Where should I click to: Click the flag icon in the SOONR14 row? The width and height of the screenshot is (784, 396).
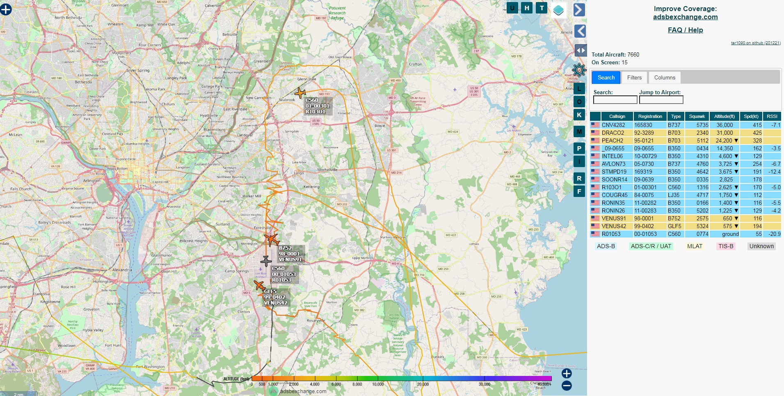[595, 179]
